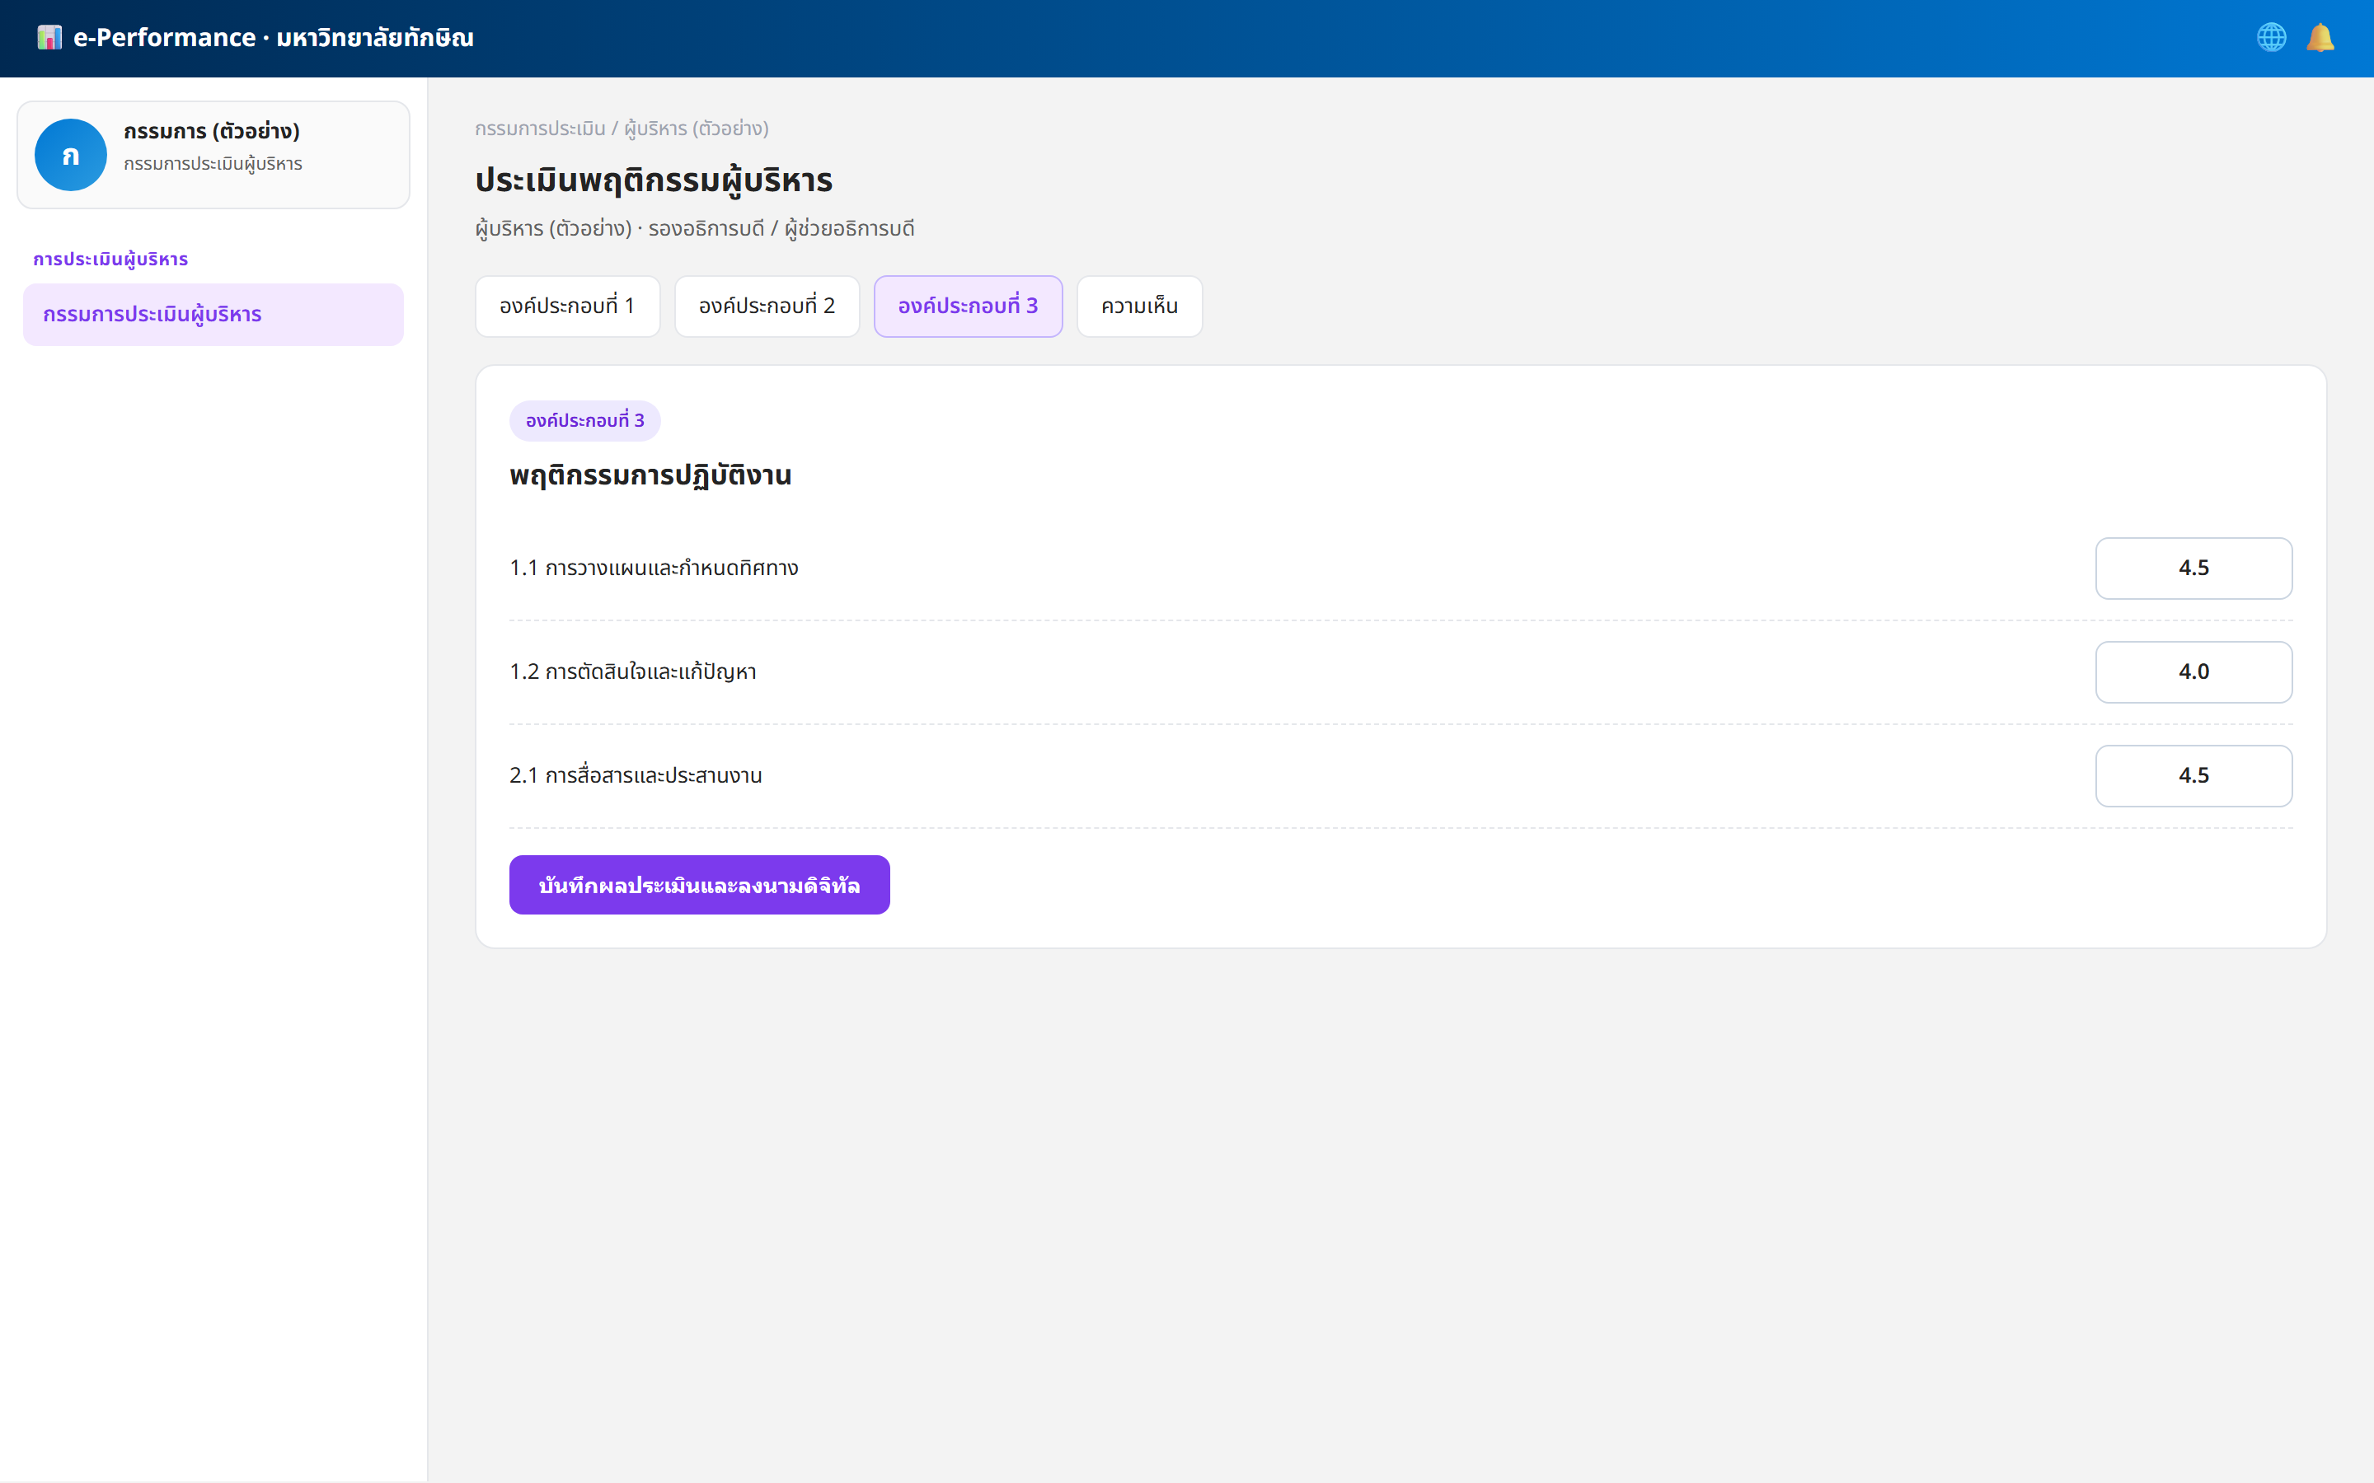This screenshot has height=1483, width=2374.
Task: Click the บันทึกผลประเมินและลงนามดิจิทัล button
Action: (700, 885)
